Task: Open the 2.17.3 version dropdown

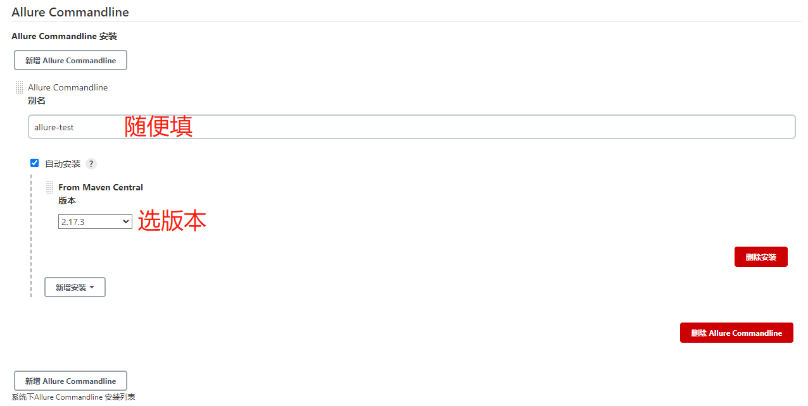Action: 94,222
